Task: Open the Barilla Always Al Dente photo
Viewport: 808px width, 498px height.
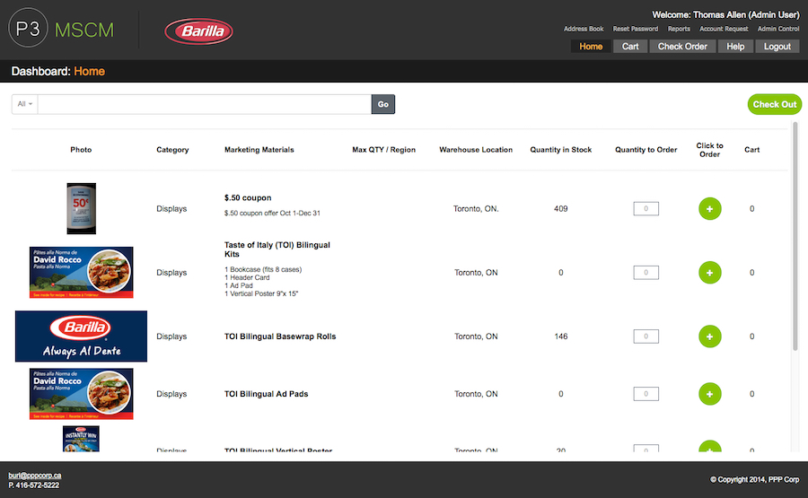Action: (x=82, y=336)
